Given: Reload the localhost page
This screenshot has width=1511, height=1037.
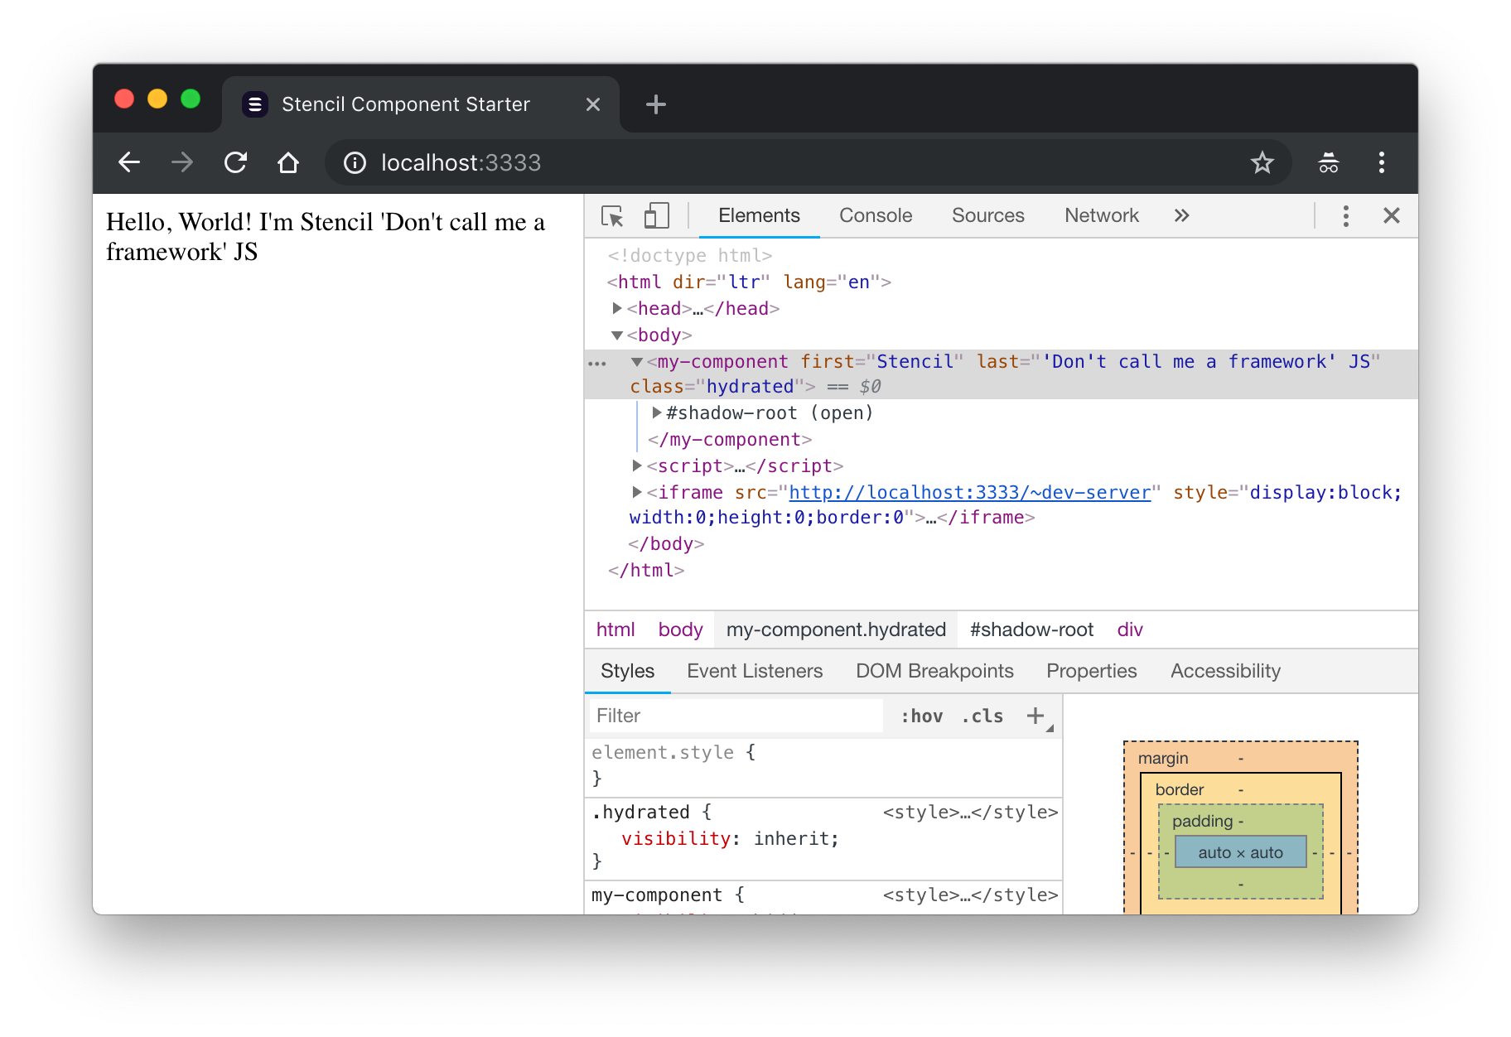Looking at the screenshot, I should [235, 162].
